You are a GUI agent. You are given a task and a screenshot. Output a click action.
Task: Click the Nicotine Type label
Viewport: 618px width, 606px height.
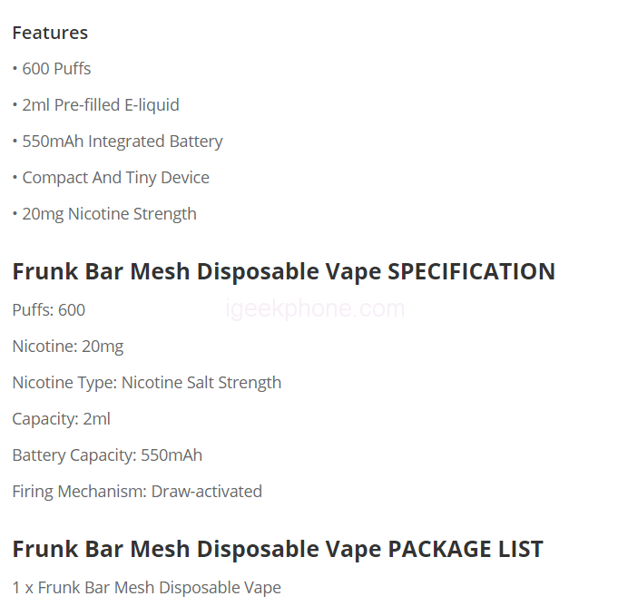(x=64, y=383)
